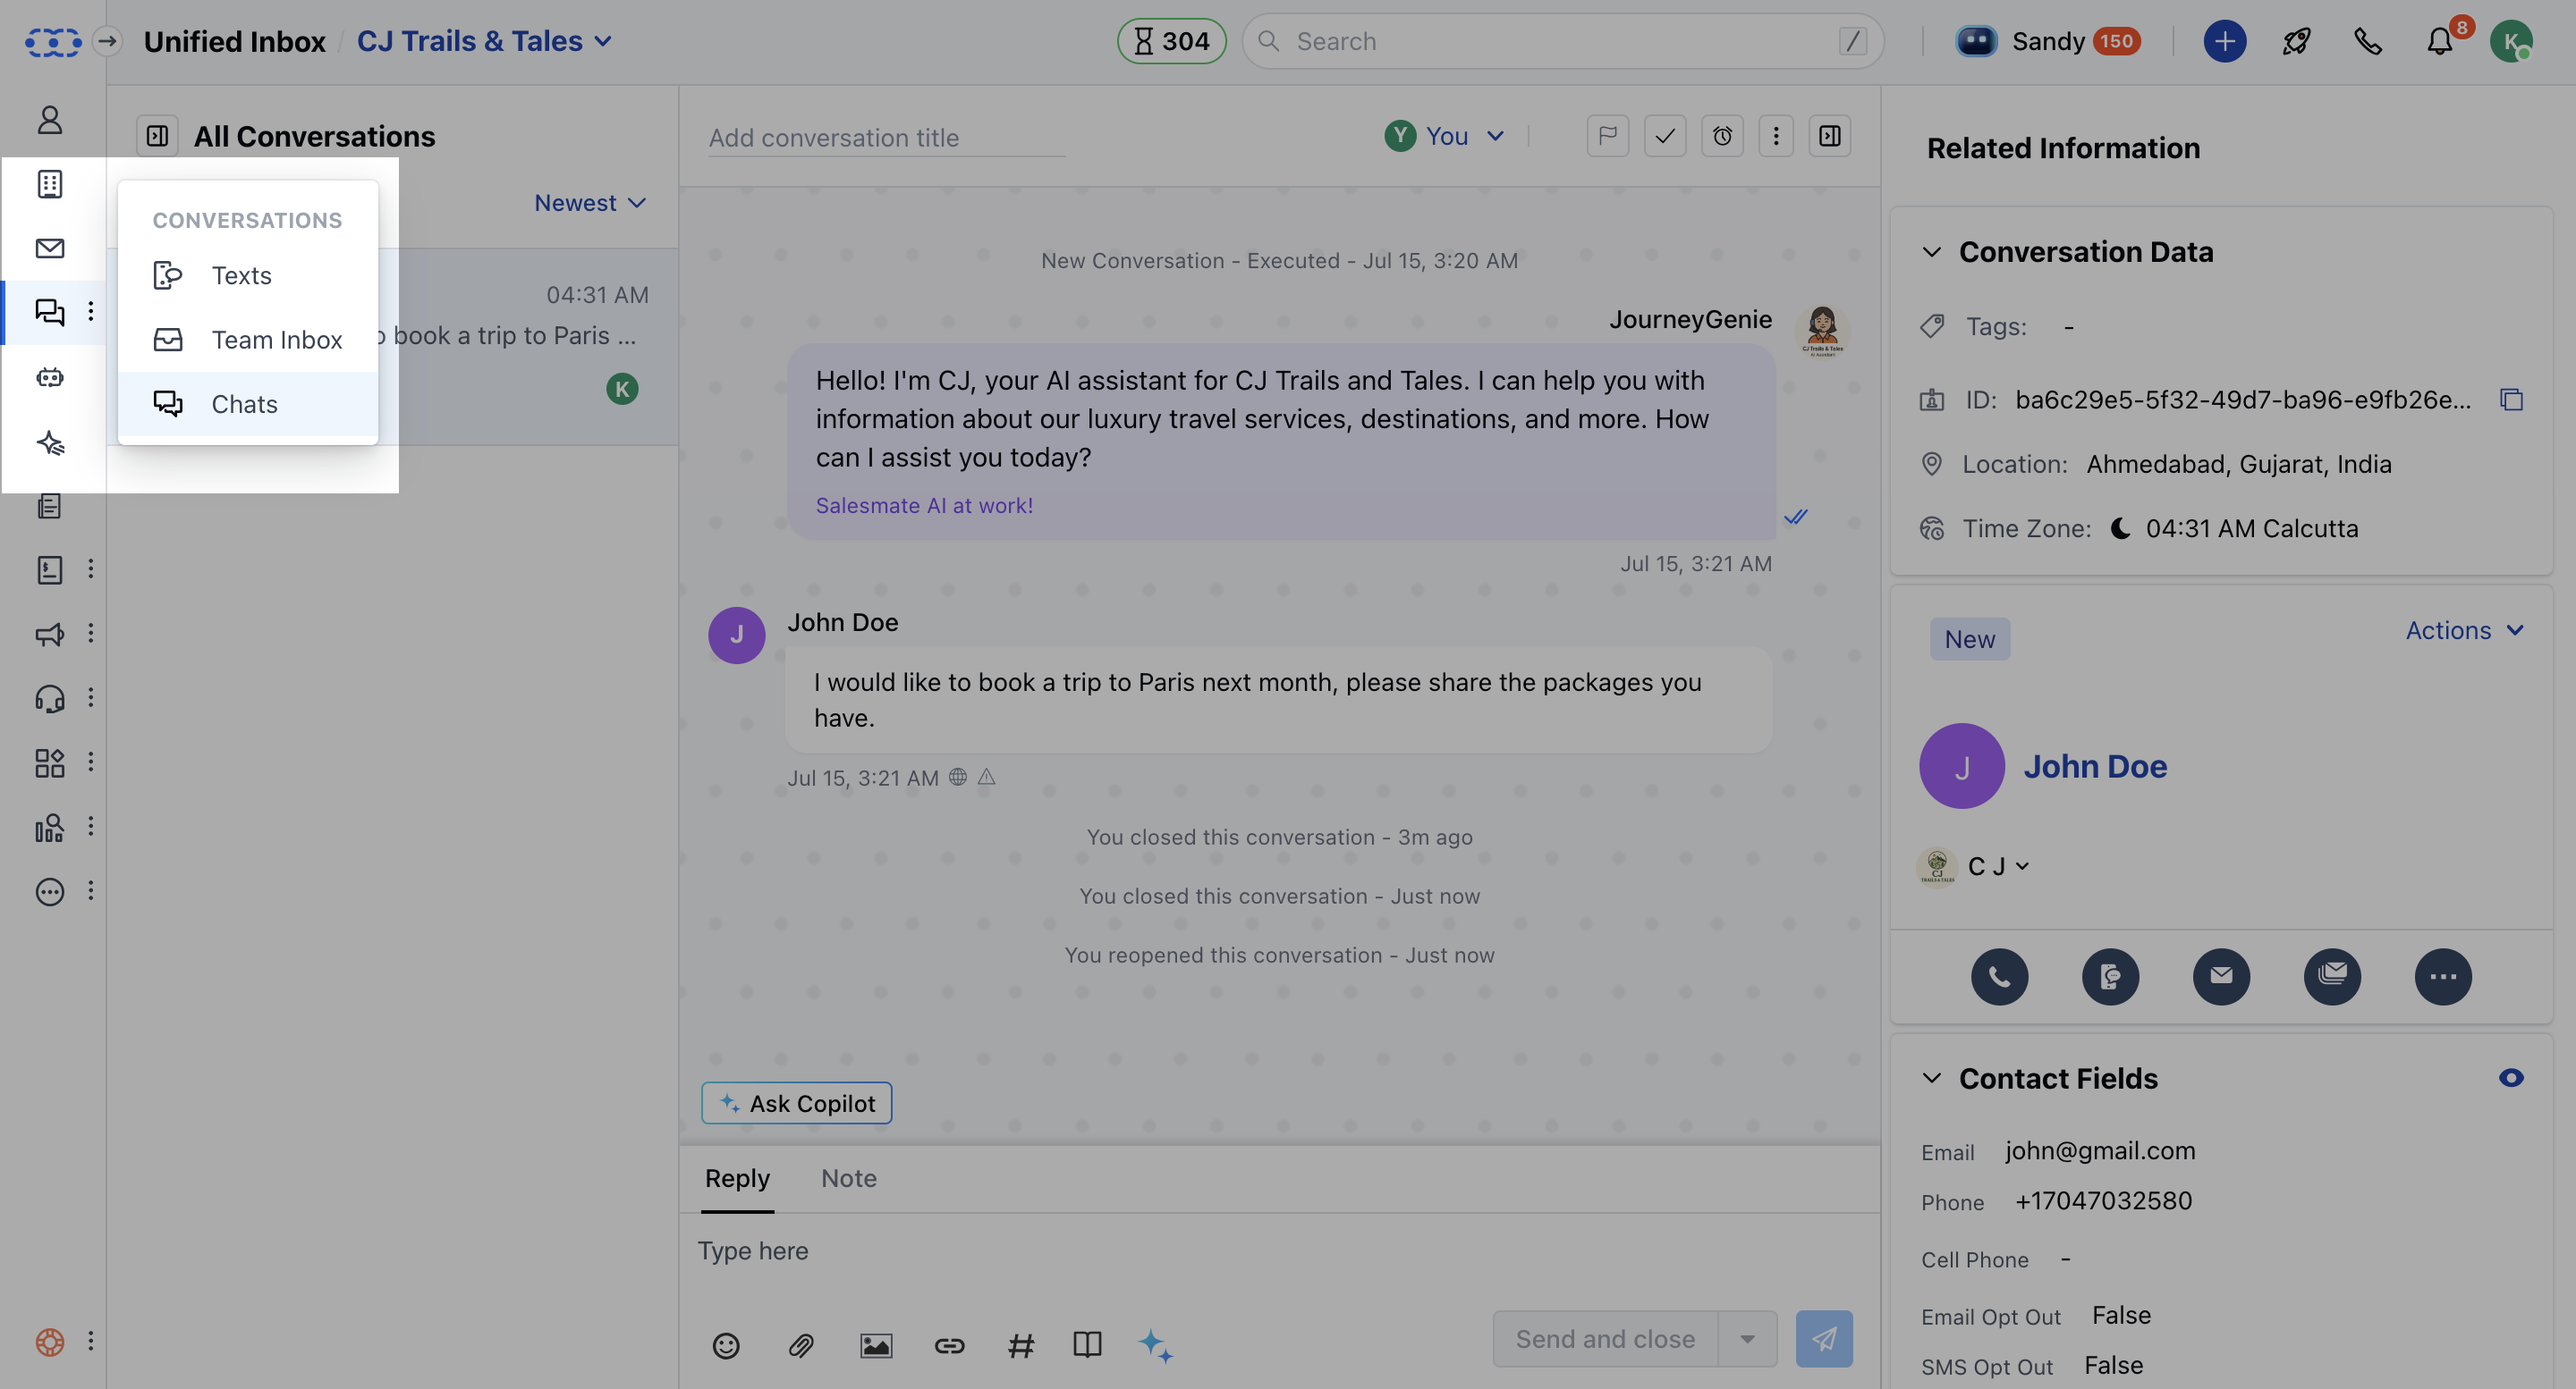Snooze the conversation with clock icon
Viewport: 2576px width, 1389px height.
[1722, 136]
